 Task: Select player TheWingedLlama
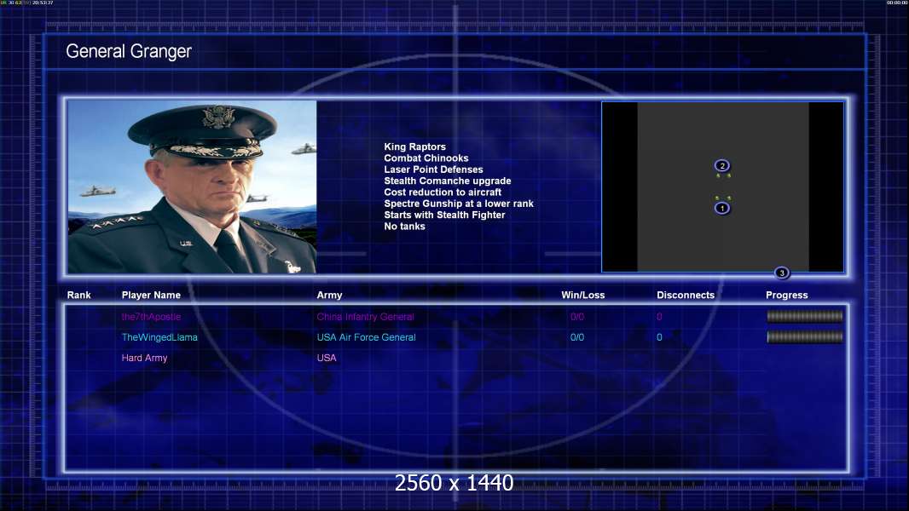[x=159, y=337]
